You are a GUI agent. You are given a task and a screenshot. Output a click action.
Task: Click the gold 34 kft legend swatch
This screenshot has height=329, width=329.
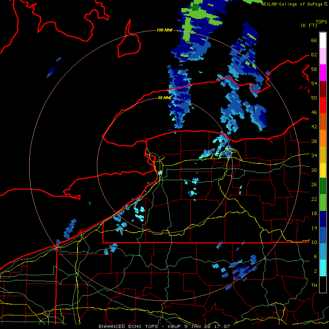point(323,155)
